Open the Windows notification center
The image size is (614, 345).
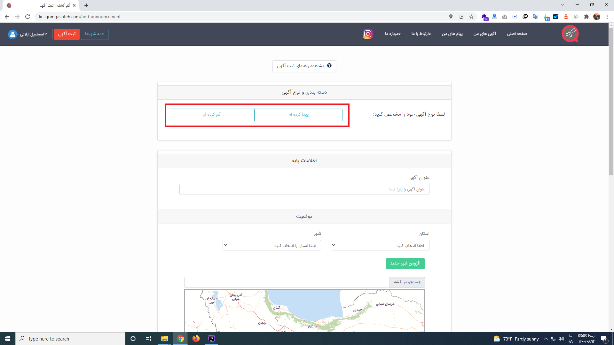coord(604,339)
